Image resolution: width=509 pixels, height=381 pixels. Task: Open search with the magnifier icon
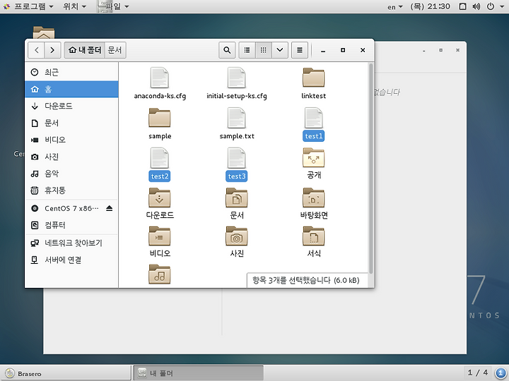pos(227,50)
